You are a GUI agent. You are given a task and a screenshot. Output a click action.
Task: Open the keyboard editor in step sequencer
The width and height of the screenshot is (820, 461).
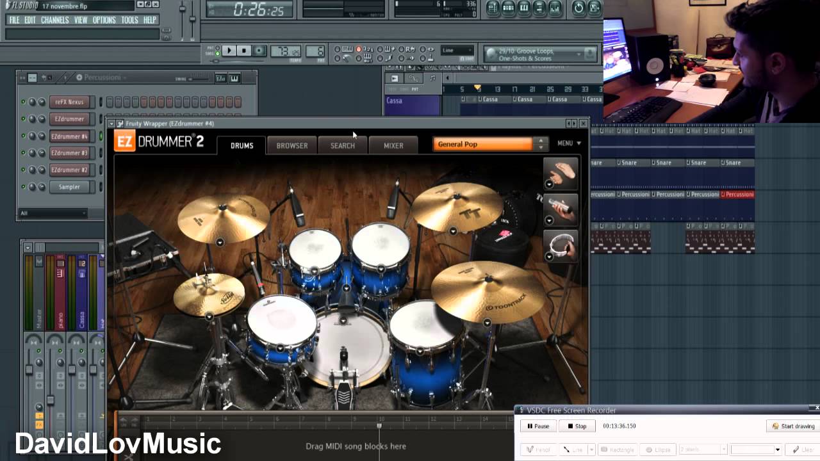point(234,78)
